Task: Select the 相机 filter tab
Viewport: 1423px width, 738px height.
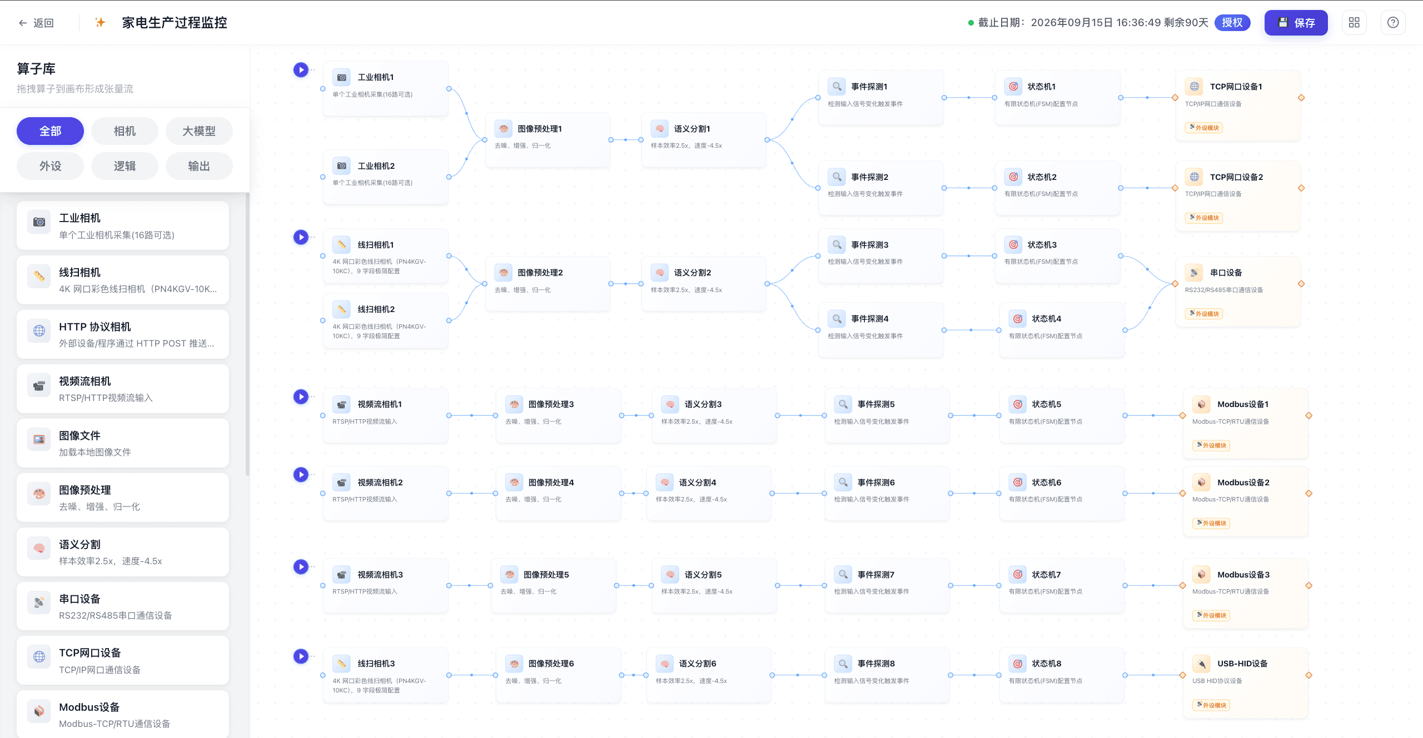Action: click(x=125, y=131)
